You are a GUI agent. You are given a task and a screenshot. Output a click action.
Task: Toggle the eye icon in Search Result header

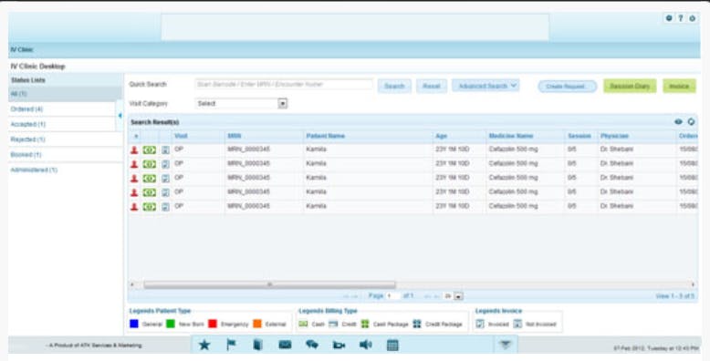678,121
